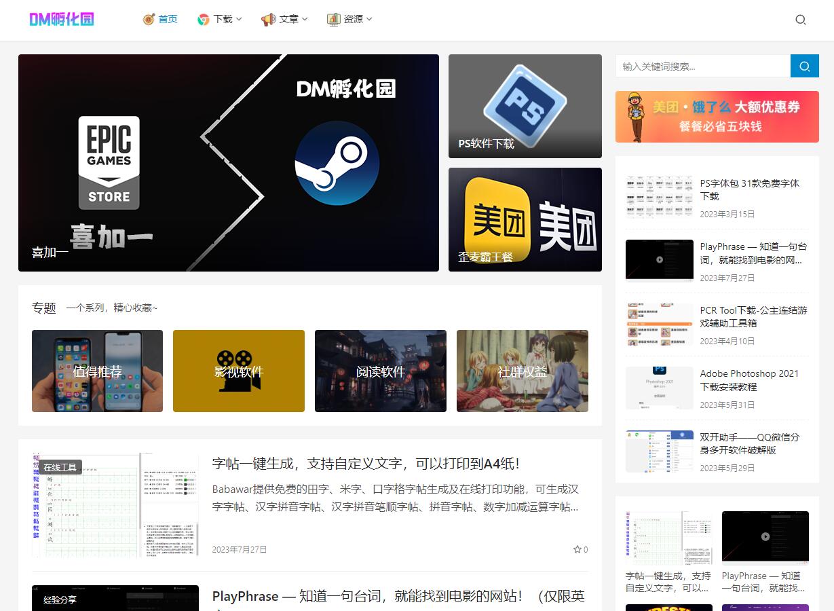
Task: Open the 下载 menu
Action: tap(223, 19)
